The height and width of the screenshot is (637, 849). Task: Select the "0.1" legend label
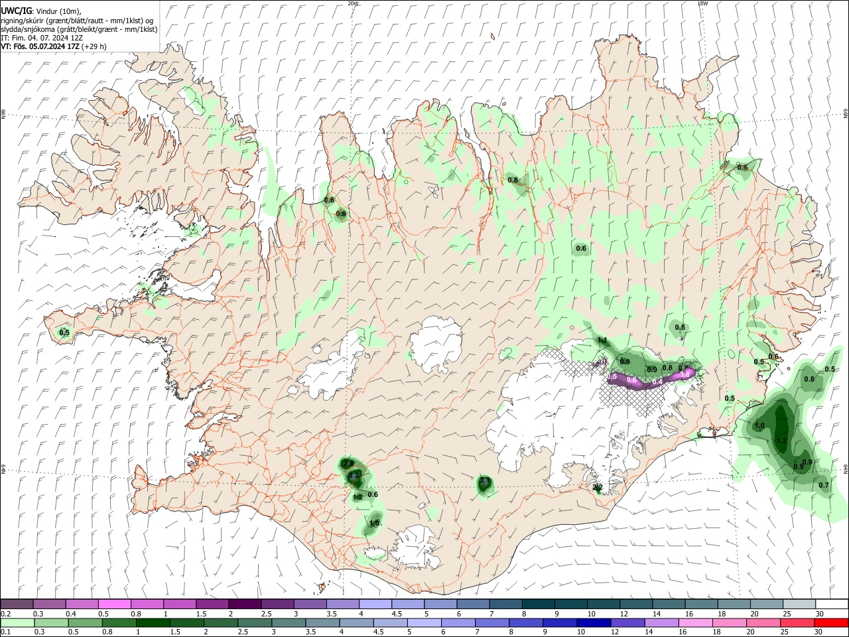pyautogui.click(x=6, y=632)
